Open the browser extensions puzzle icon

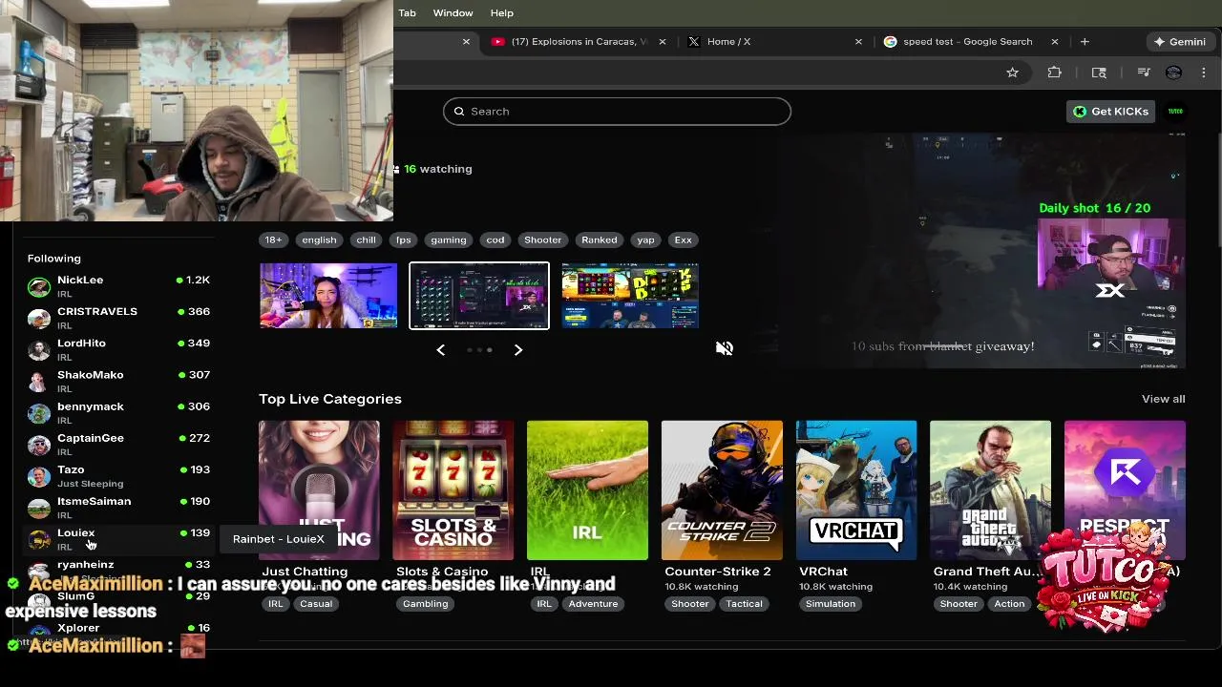[x=1054, y=73]
